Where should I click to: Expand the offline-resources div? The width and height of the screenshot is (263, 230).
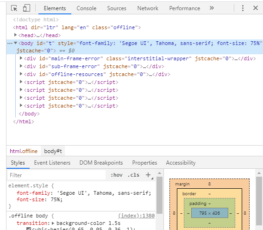tap(21, 74)
